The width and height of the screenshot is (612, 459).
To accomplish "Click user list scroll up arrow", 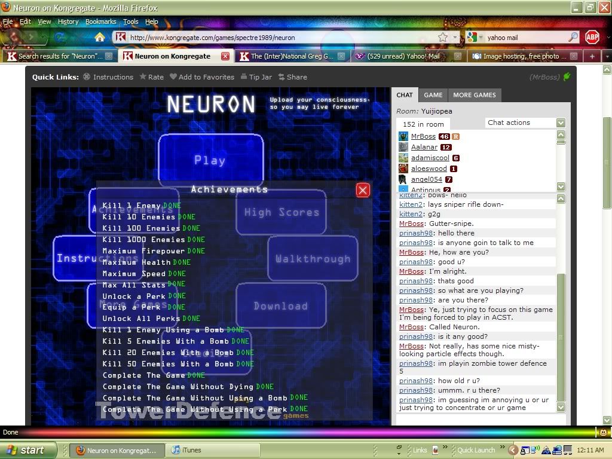I will point(561,134).
